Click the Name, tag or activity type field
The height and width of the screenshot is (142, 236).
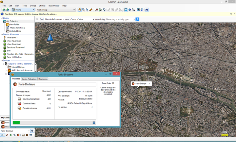pyautogui.click(x=119, y=19)
